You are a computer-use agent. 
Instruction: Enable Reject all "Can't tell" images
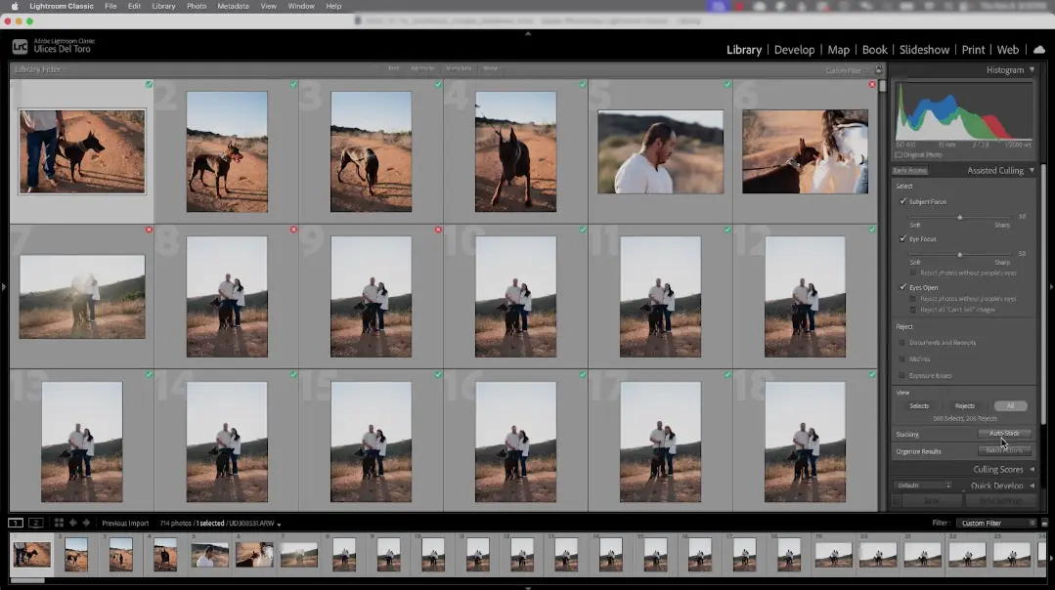(913, 310)
